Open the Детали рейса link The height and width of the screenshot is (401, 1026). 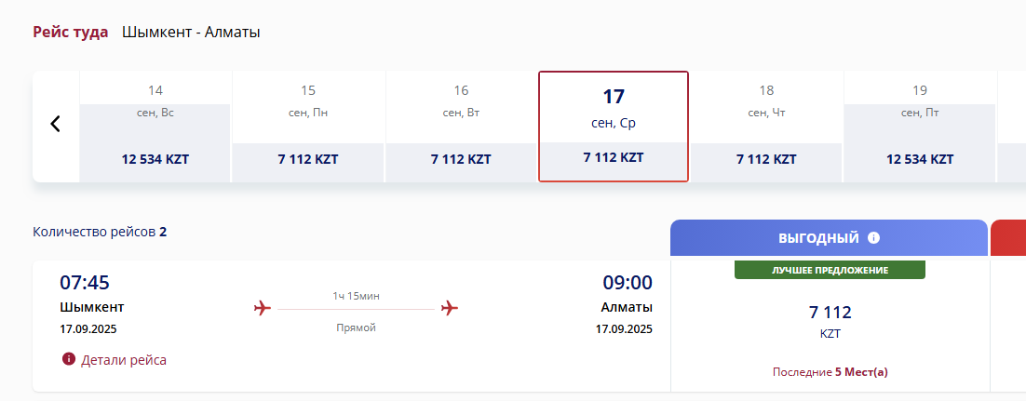124,360
